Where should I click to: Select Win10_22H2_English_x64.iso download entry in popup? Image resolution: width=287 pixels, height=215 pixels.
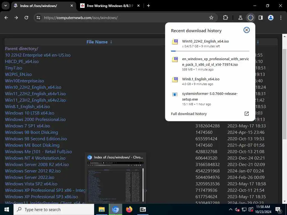(x=210, y=44)
